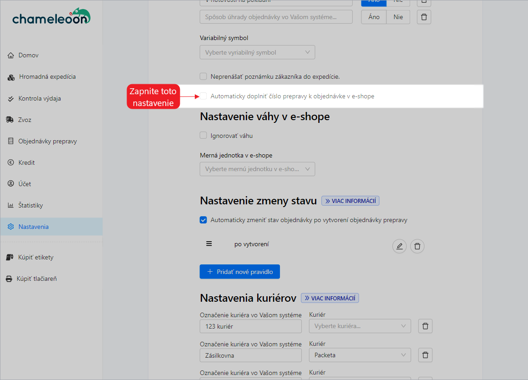Image resolution: width=528 pixels, height=380 pixels.
Task: Click the Kredit euro icon in sidebar
Action: [x=11, y=162]
